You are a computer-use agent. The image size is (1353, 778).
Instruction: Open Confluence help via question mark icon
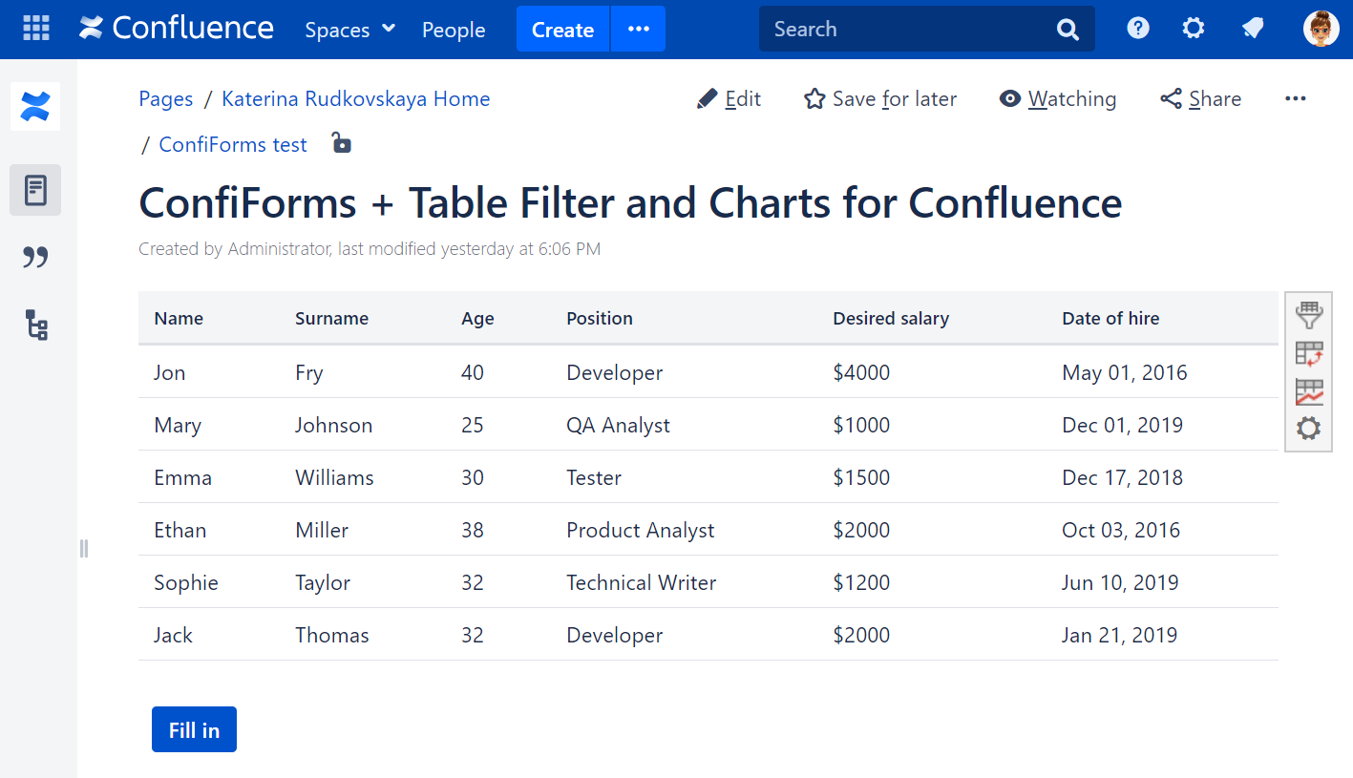[x=1137, y=28]
